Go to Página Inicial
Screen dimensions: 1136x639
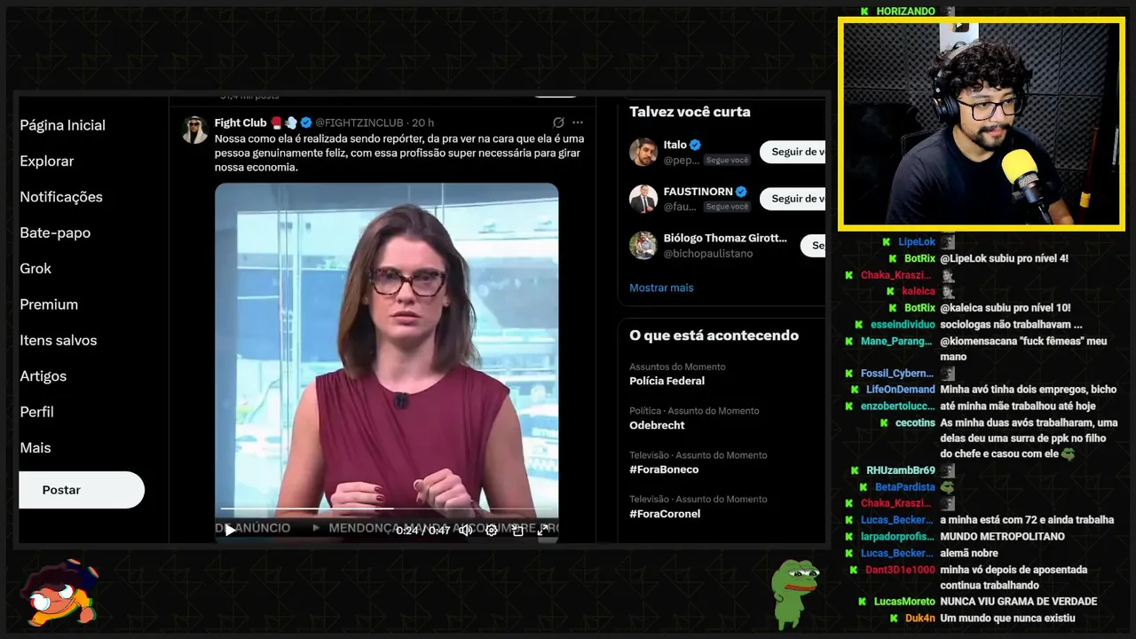[x=63, y=125]
